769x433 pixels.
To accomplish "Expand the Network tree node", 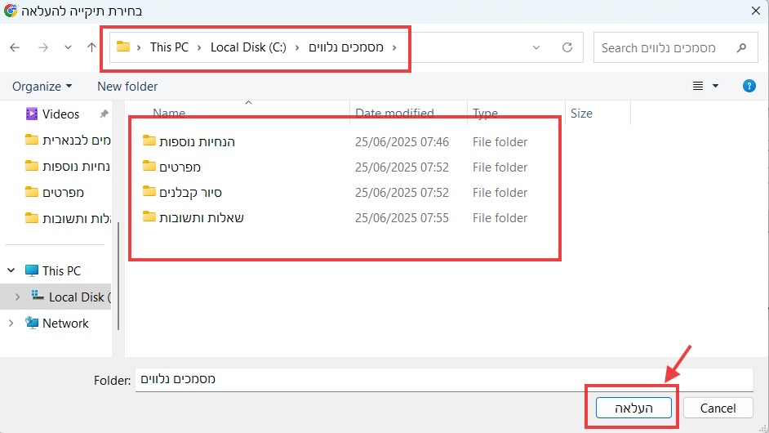I will click(11, 323).
